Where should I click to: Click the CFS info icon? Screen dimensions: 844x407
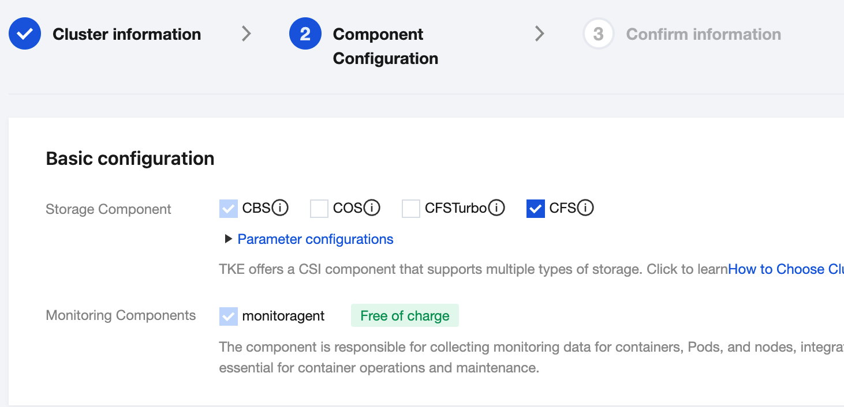[x=585, y=208]
